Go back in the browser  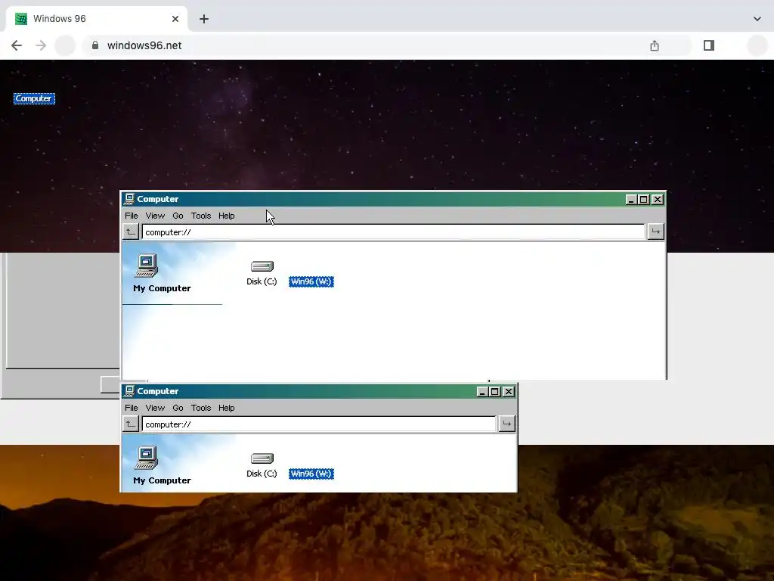(x=17, y=45)
